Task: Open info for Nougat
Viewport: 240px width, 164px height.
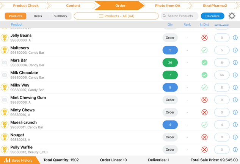Action: (235, 137)
